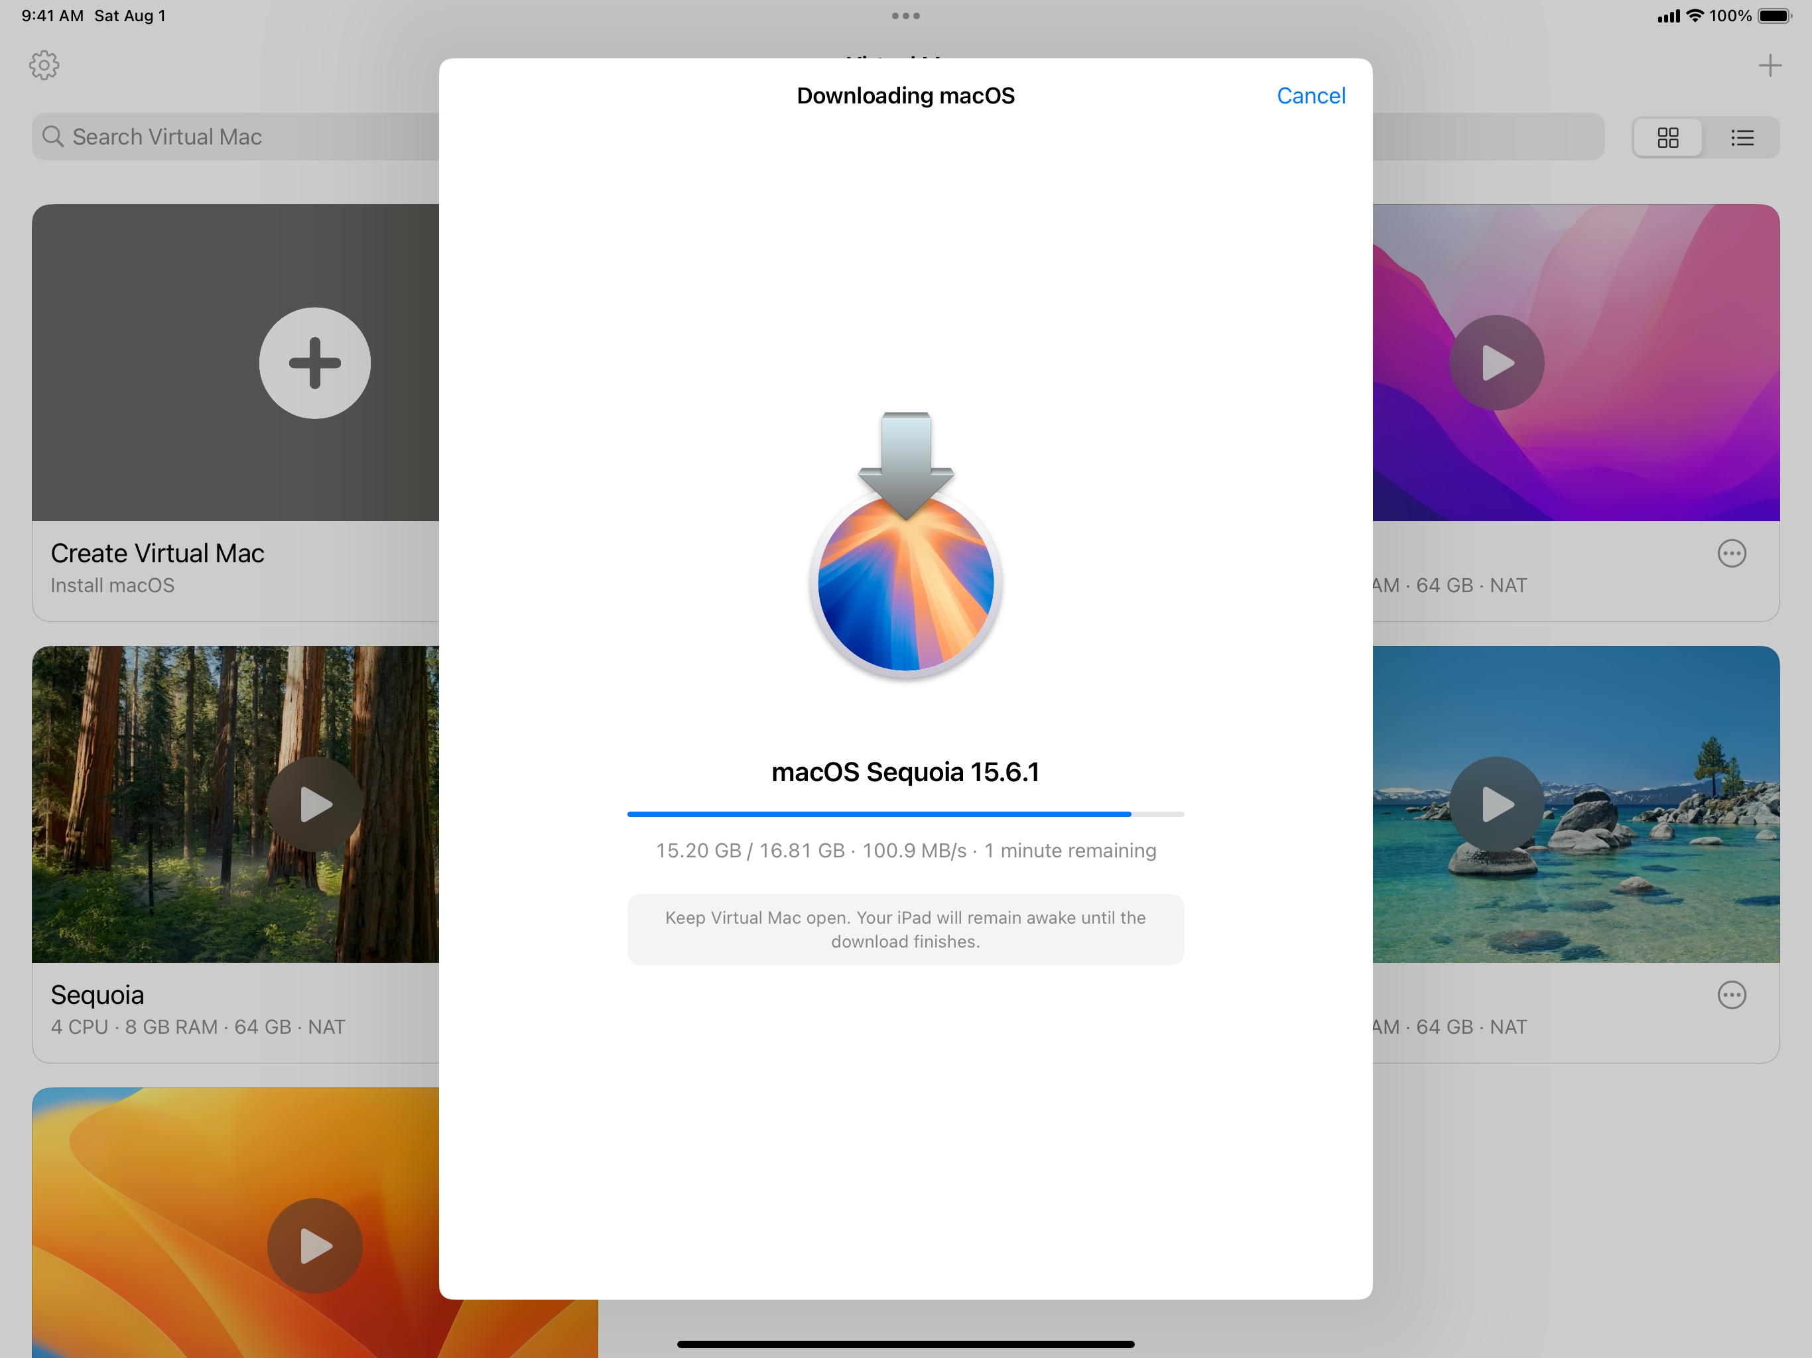Click '4 CPU · 8 GB RAM · 64 GB · NAT' specs
The width and height of the screenshot is (1812, 1358).
(x=198, y=1027)
